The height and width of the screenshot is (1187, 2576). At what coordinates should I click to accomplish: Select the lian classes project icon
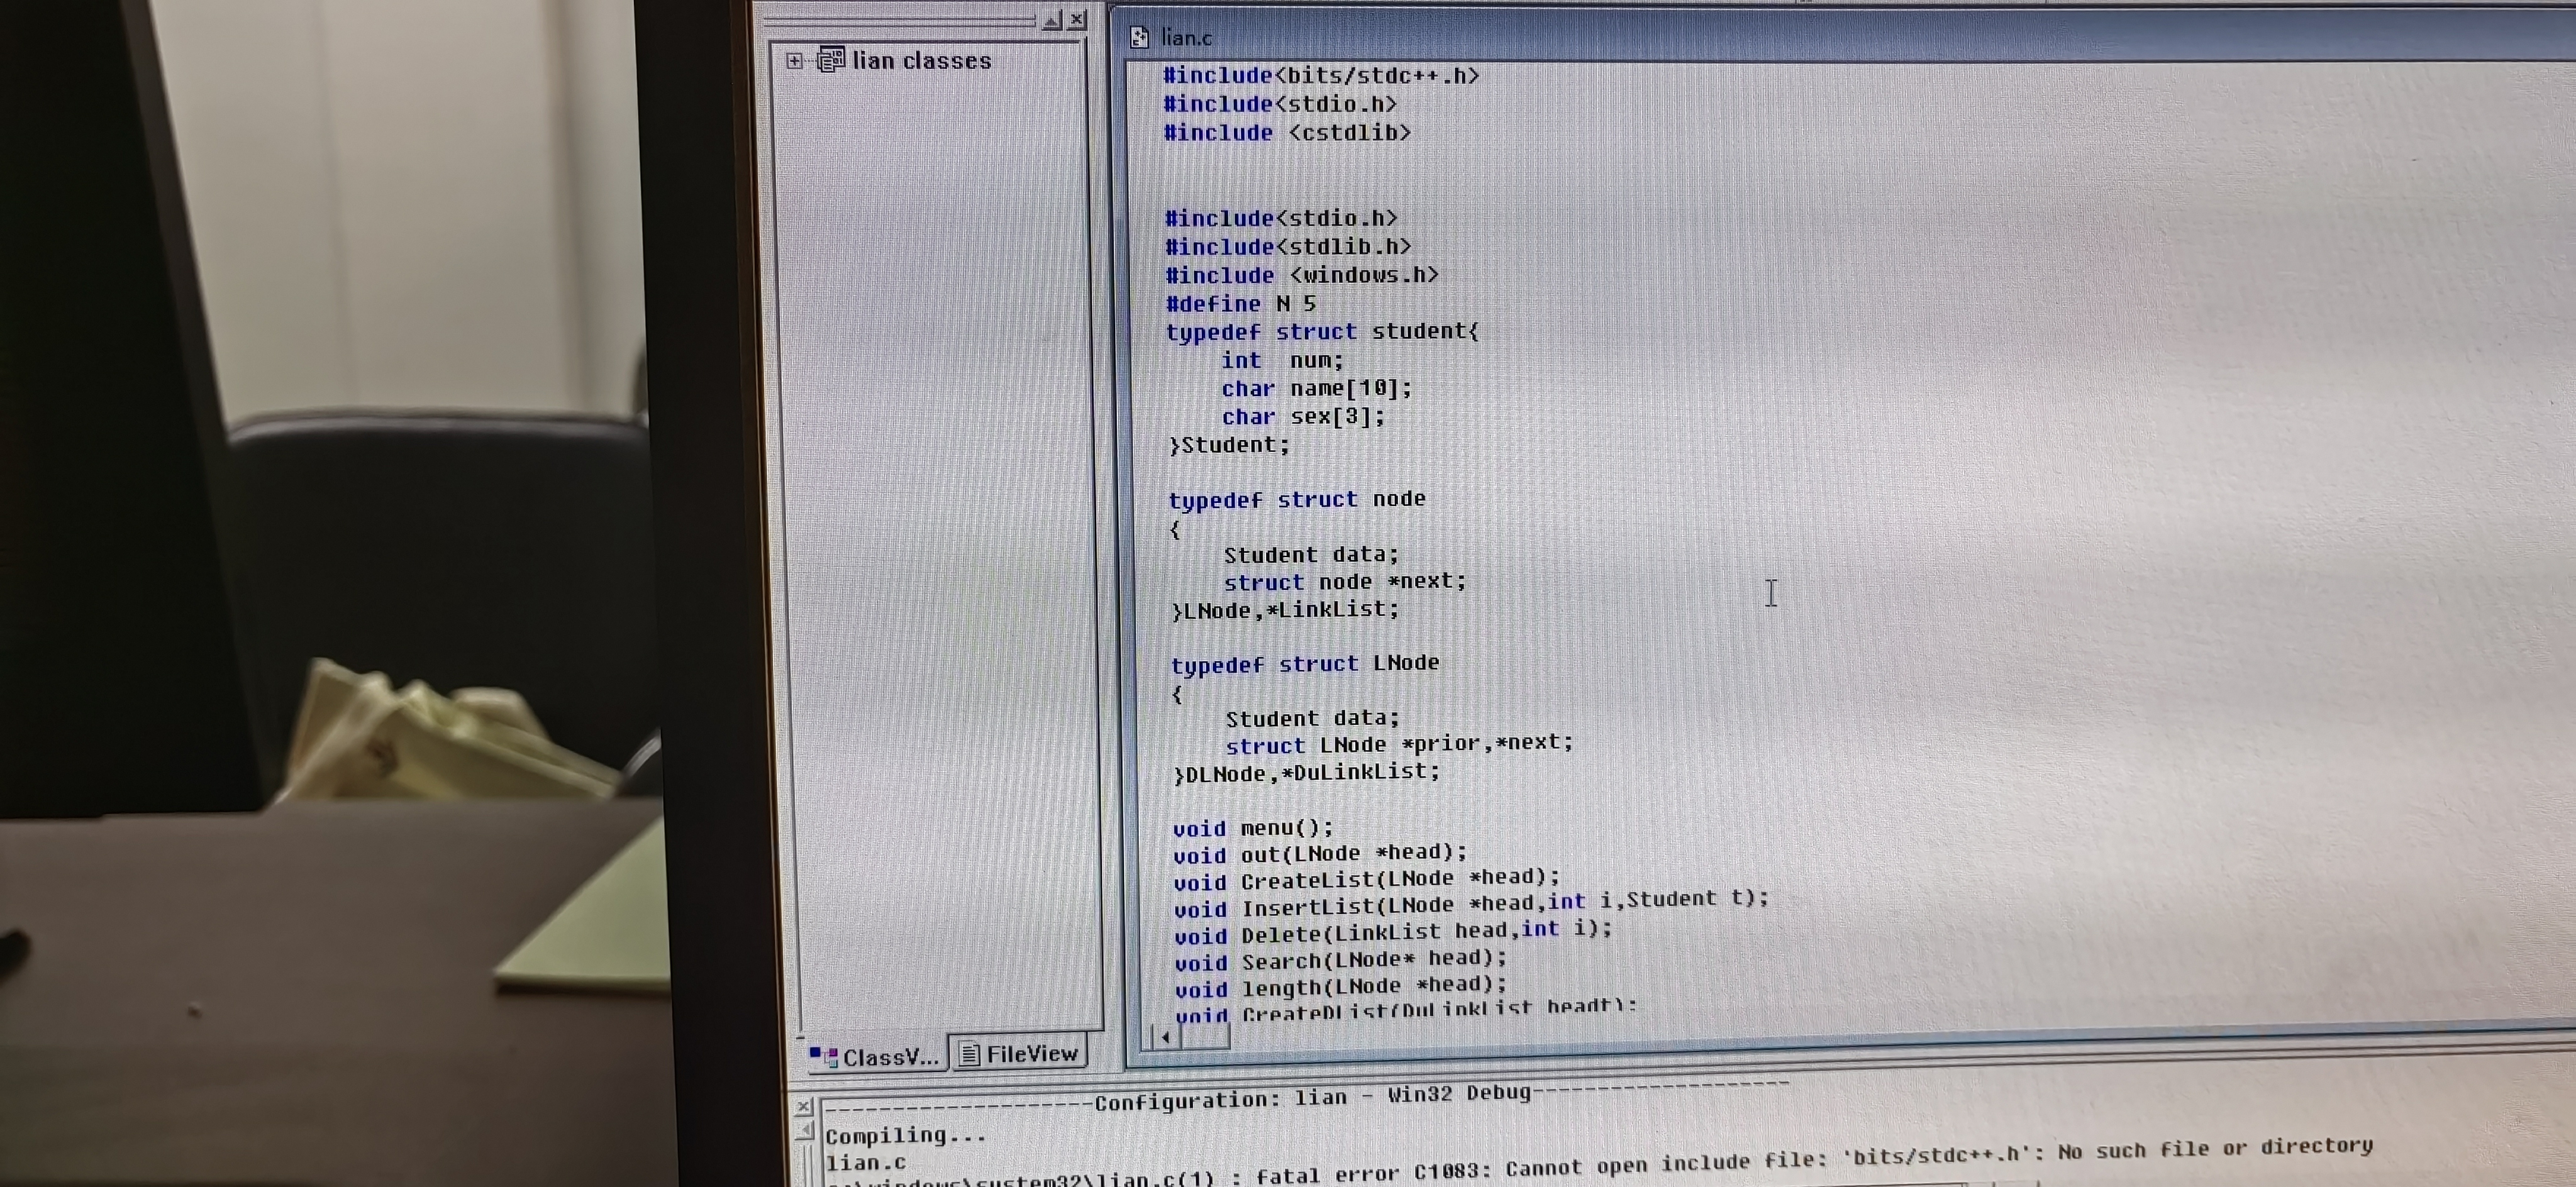pos(830,60)
